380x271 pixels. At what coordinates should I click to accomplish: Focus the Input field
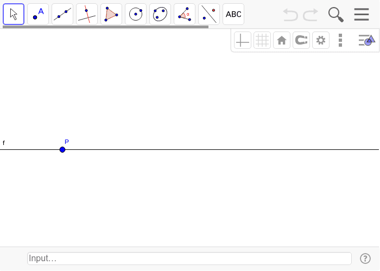(189, 259)
